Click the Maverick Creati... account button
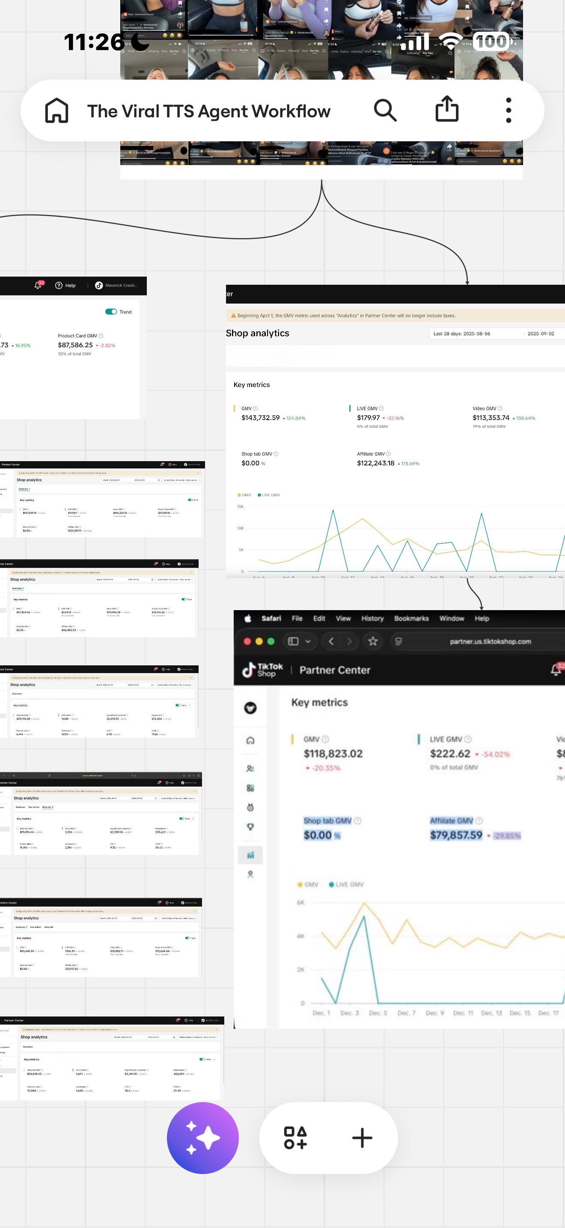 pyautogui.click(x=116, y=285)
